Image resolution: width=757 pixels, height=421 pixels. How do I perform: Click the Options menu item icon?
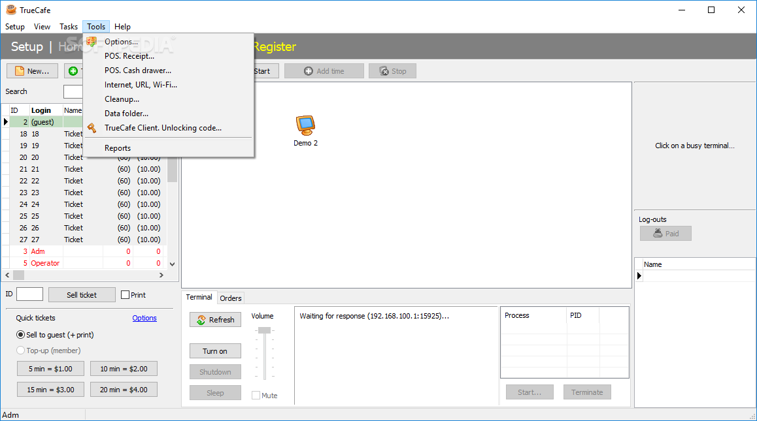point(92,42)
